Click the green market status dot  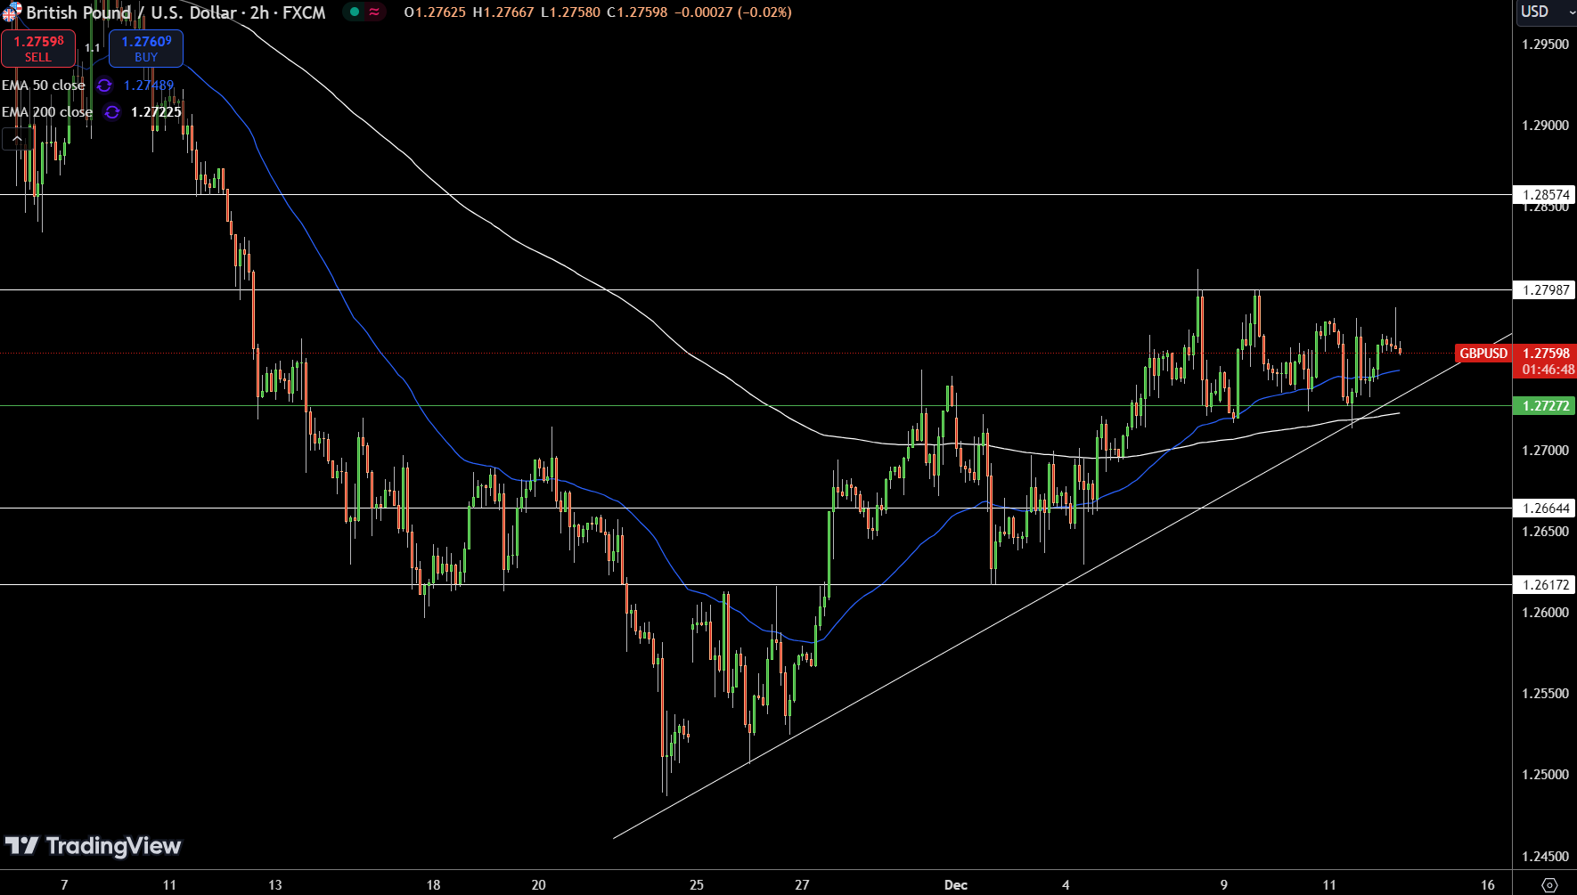click(x=355, y=12)
